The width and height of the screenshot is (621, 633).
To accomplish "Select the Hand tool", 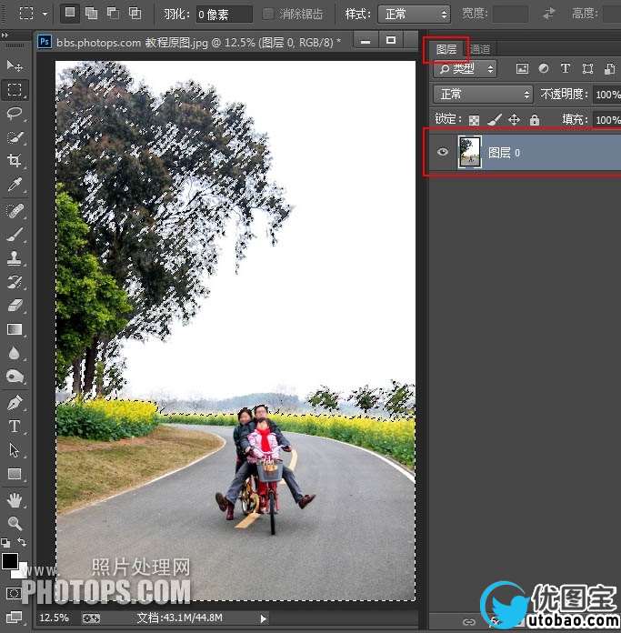I will point(15,500).
